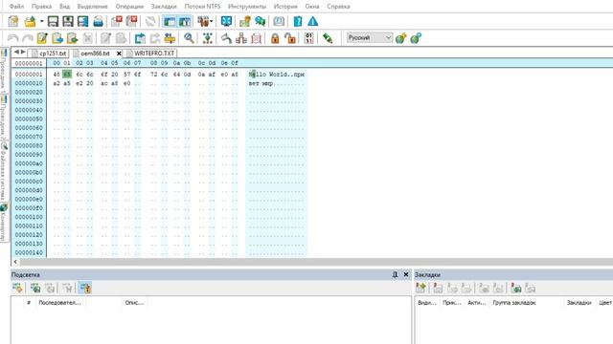Click the settings tools icon

[x=203, y=21]
